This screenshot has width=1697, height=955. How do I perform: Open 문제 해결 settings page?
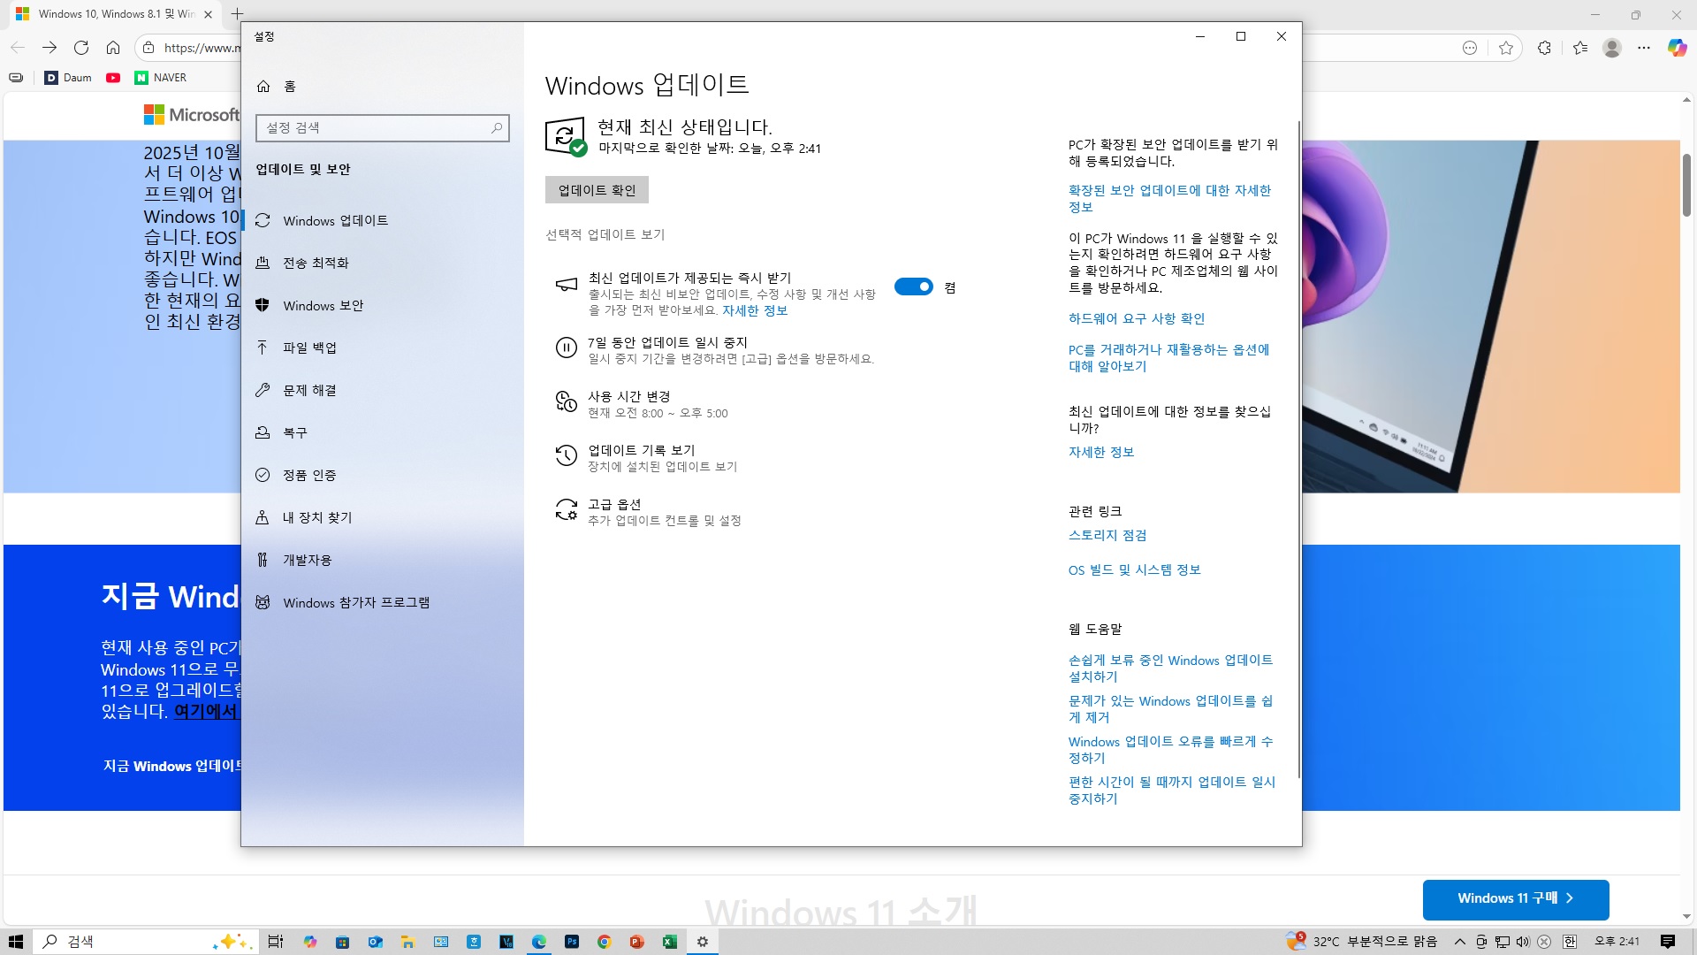click(383, 390)
